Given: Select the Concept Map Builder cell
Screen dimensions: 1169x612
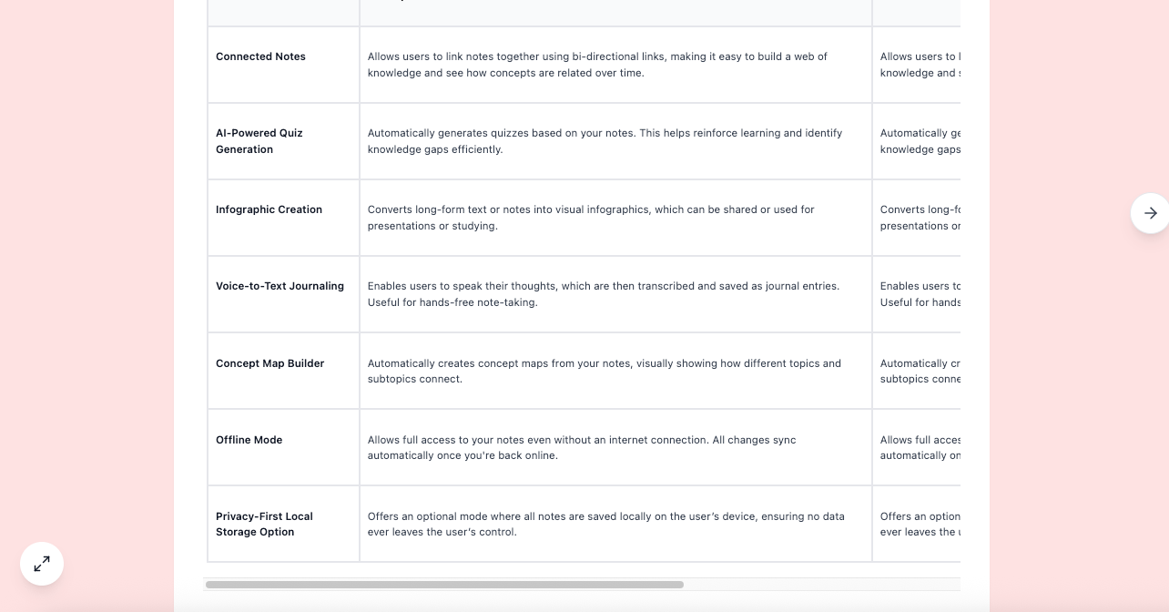Looking at the screenshot, I should [x=283, y=371].
